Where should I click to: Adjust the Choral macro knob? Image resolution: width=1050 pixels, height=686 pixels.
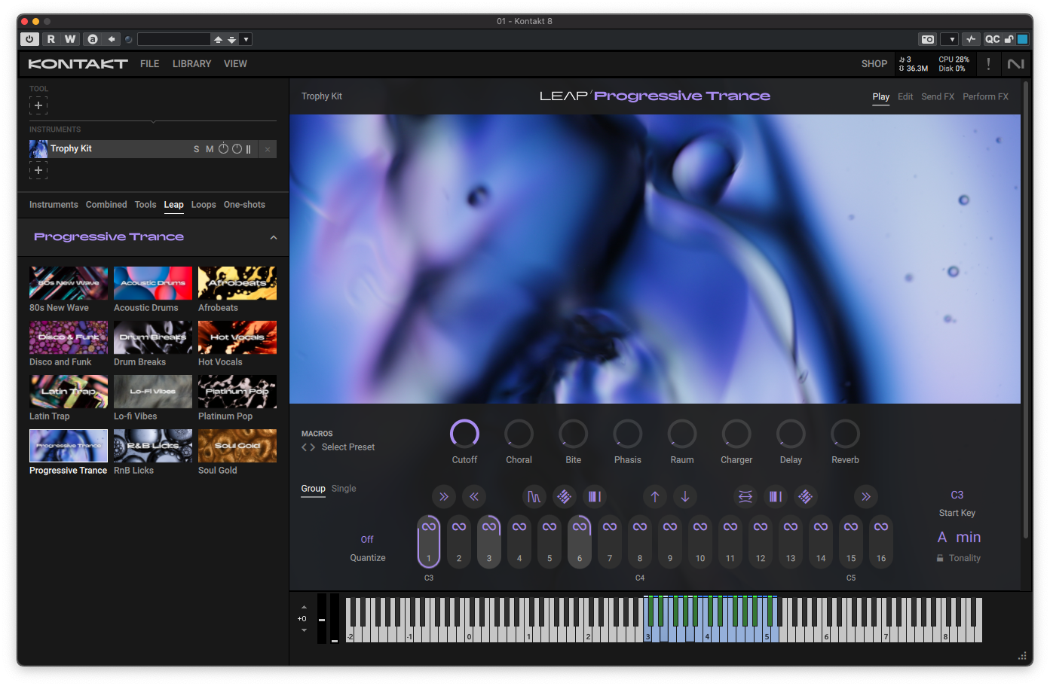pyautogui.click(x=519, y=434)
